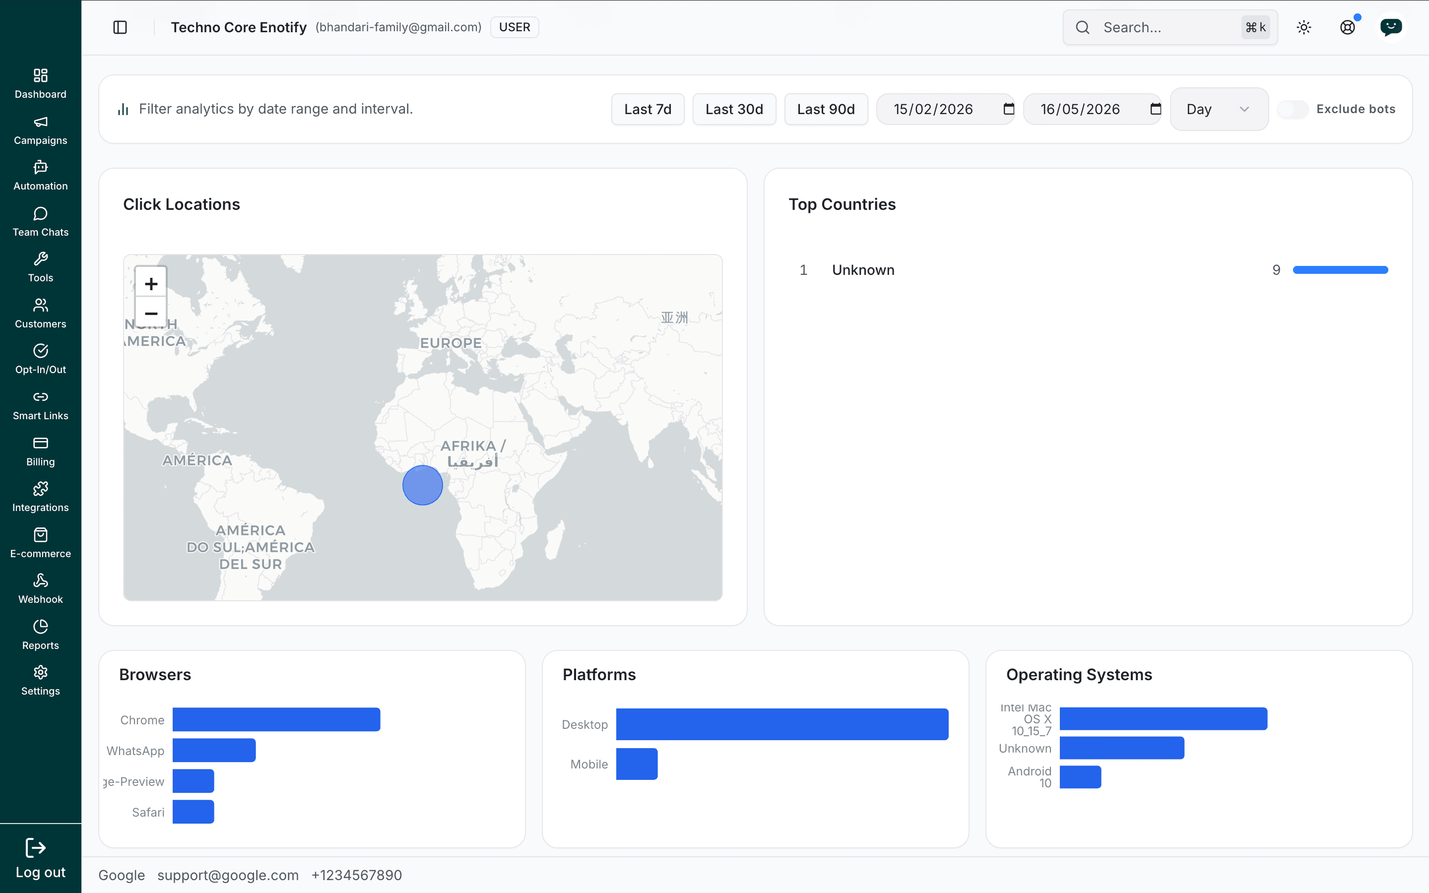Click Techno Core Enotify title

239,27
